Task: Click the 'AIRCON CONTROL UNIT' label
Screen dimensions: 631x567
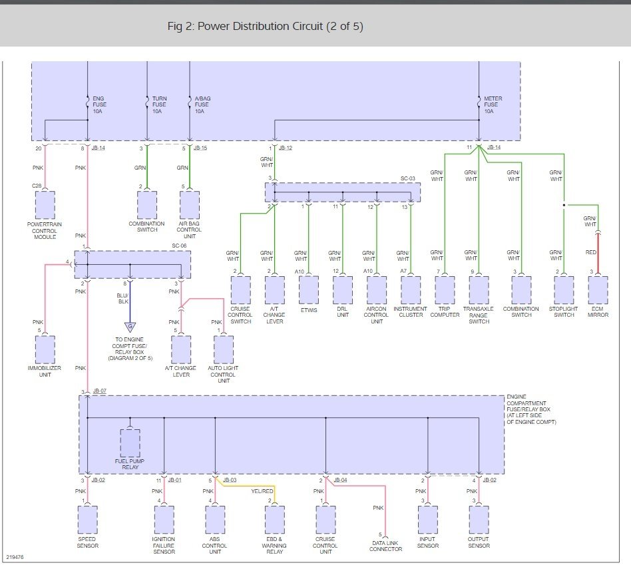Action: 376,315
